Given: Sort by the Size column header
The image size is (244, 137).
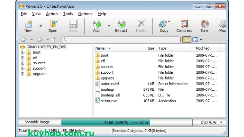Looking at the screenshot, I should point(144,48).
